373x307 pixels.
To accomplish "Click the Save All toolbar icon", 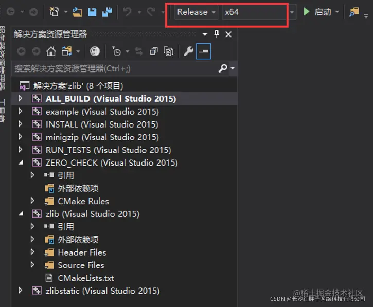I will click(107, 12).
